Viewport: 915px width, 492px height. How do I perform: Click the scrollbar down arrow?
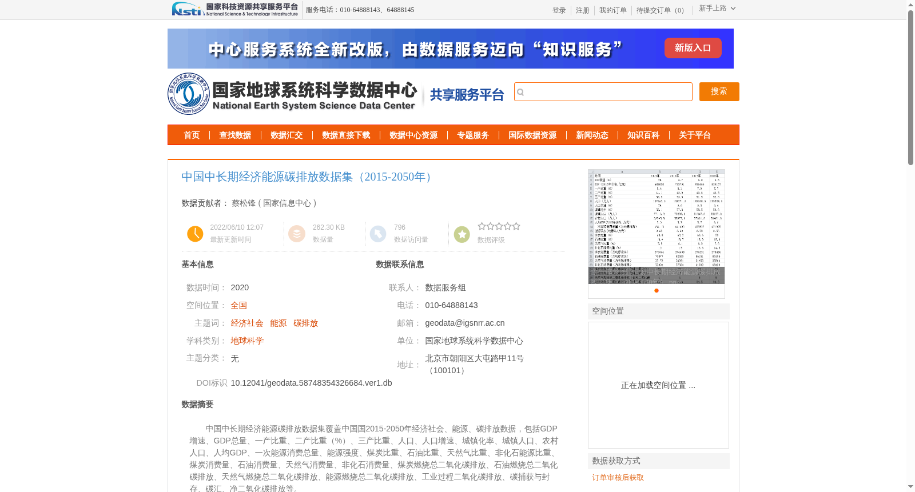tap(910, 487)
